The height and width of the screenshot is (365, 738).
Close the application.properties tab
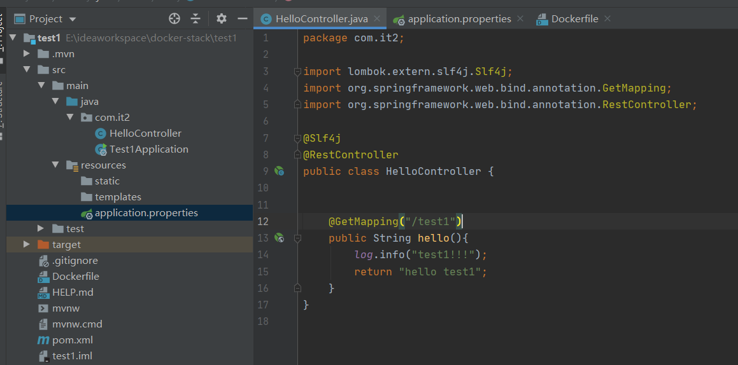tap(520, 19)
